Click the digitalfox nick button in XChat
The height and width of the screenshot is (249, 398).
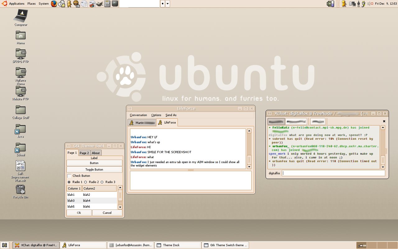[x=274, y=173]
